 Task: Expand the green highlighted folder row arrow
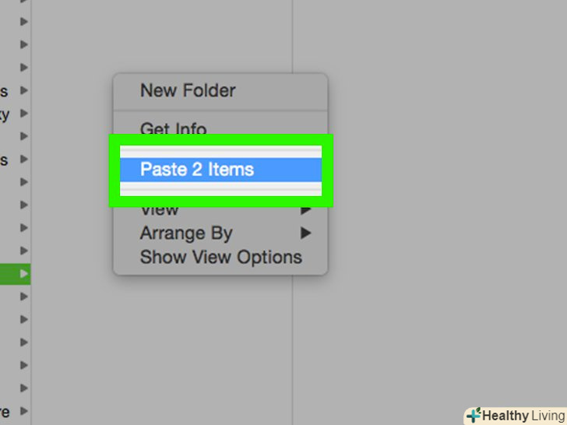click(24, 274)
